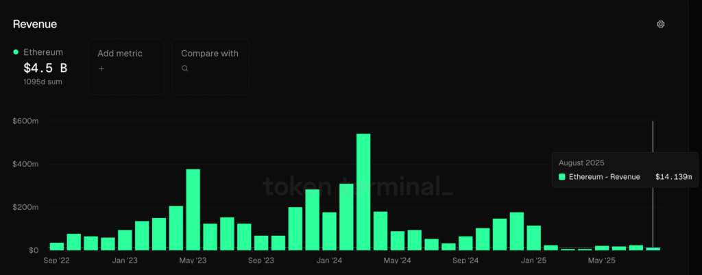Click the May '24 x-axis label
702x275 pixels.
pos(398,260)
